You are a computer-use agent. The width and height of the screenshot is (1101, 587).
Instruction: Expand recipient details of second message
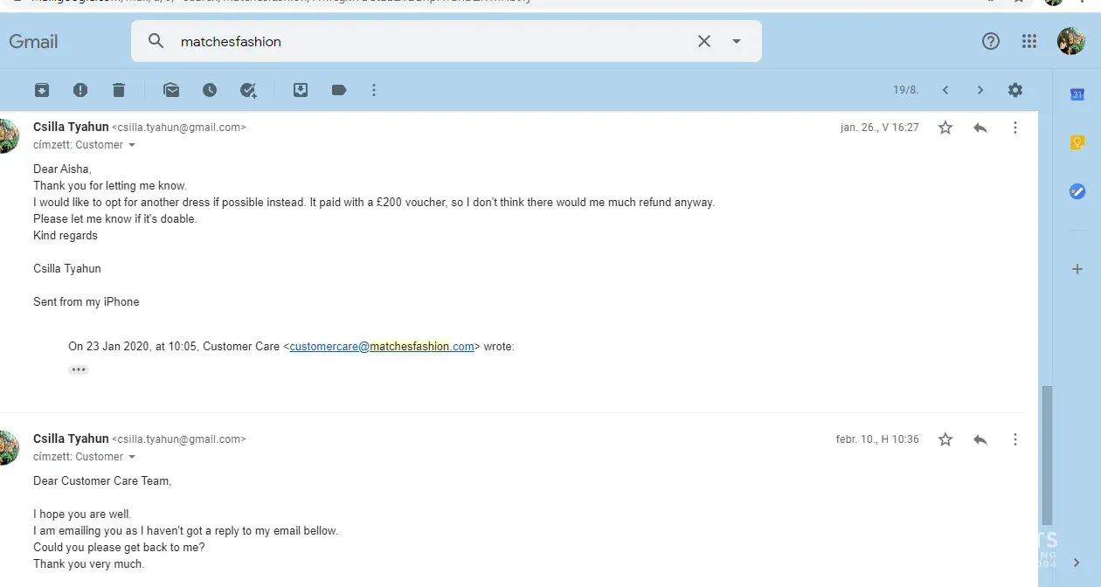[132, 457]
